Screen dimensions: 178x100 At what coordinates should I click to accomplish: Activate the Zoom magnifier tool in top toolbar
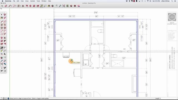pos(60,6)
